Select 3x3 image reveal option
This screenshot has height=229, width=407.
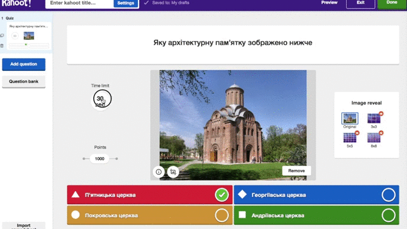[x=374, y=119]
